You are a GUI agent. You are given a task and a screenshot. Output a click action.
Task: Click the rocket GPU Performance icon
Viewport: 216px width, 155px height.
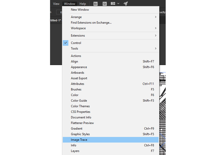[x=126, y=4]
